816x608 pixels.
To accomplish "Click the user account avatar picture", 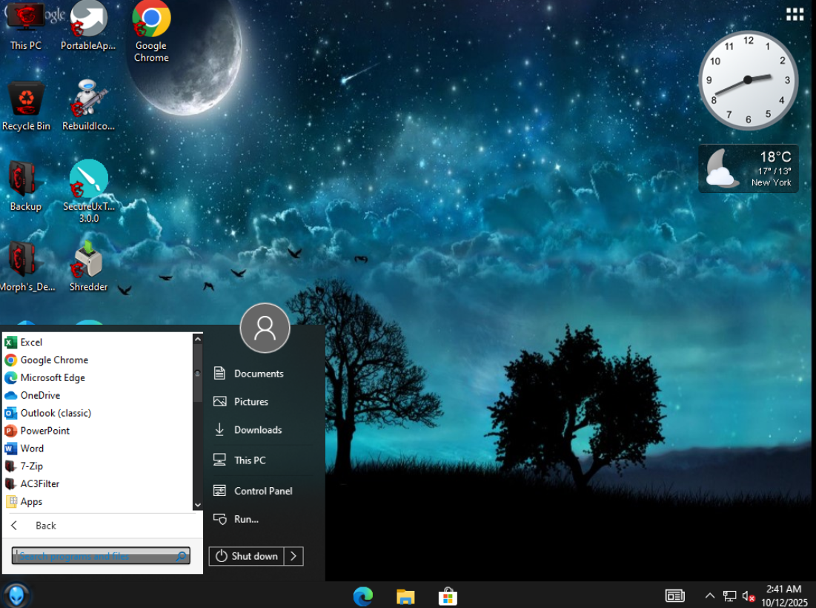I will (x=265, y=328).
